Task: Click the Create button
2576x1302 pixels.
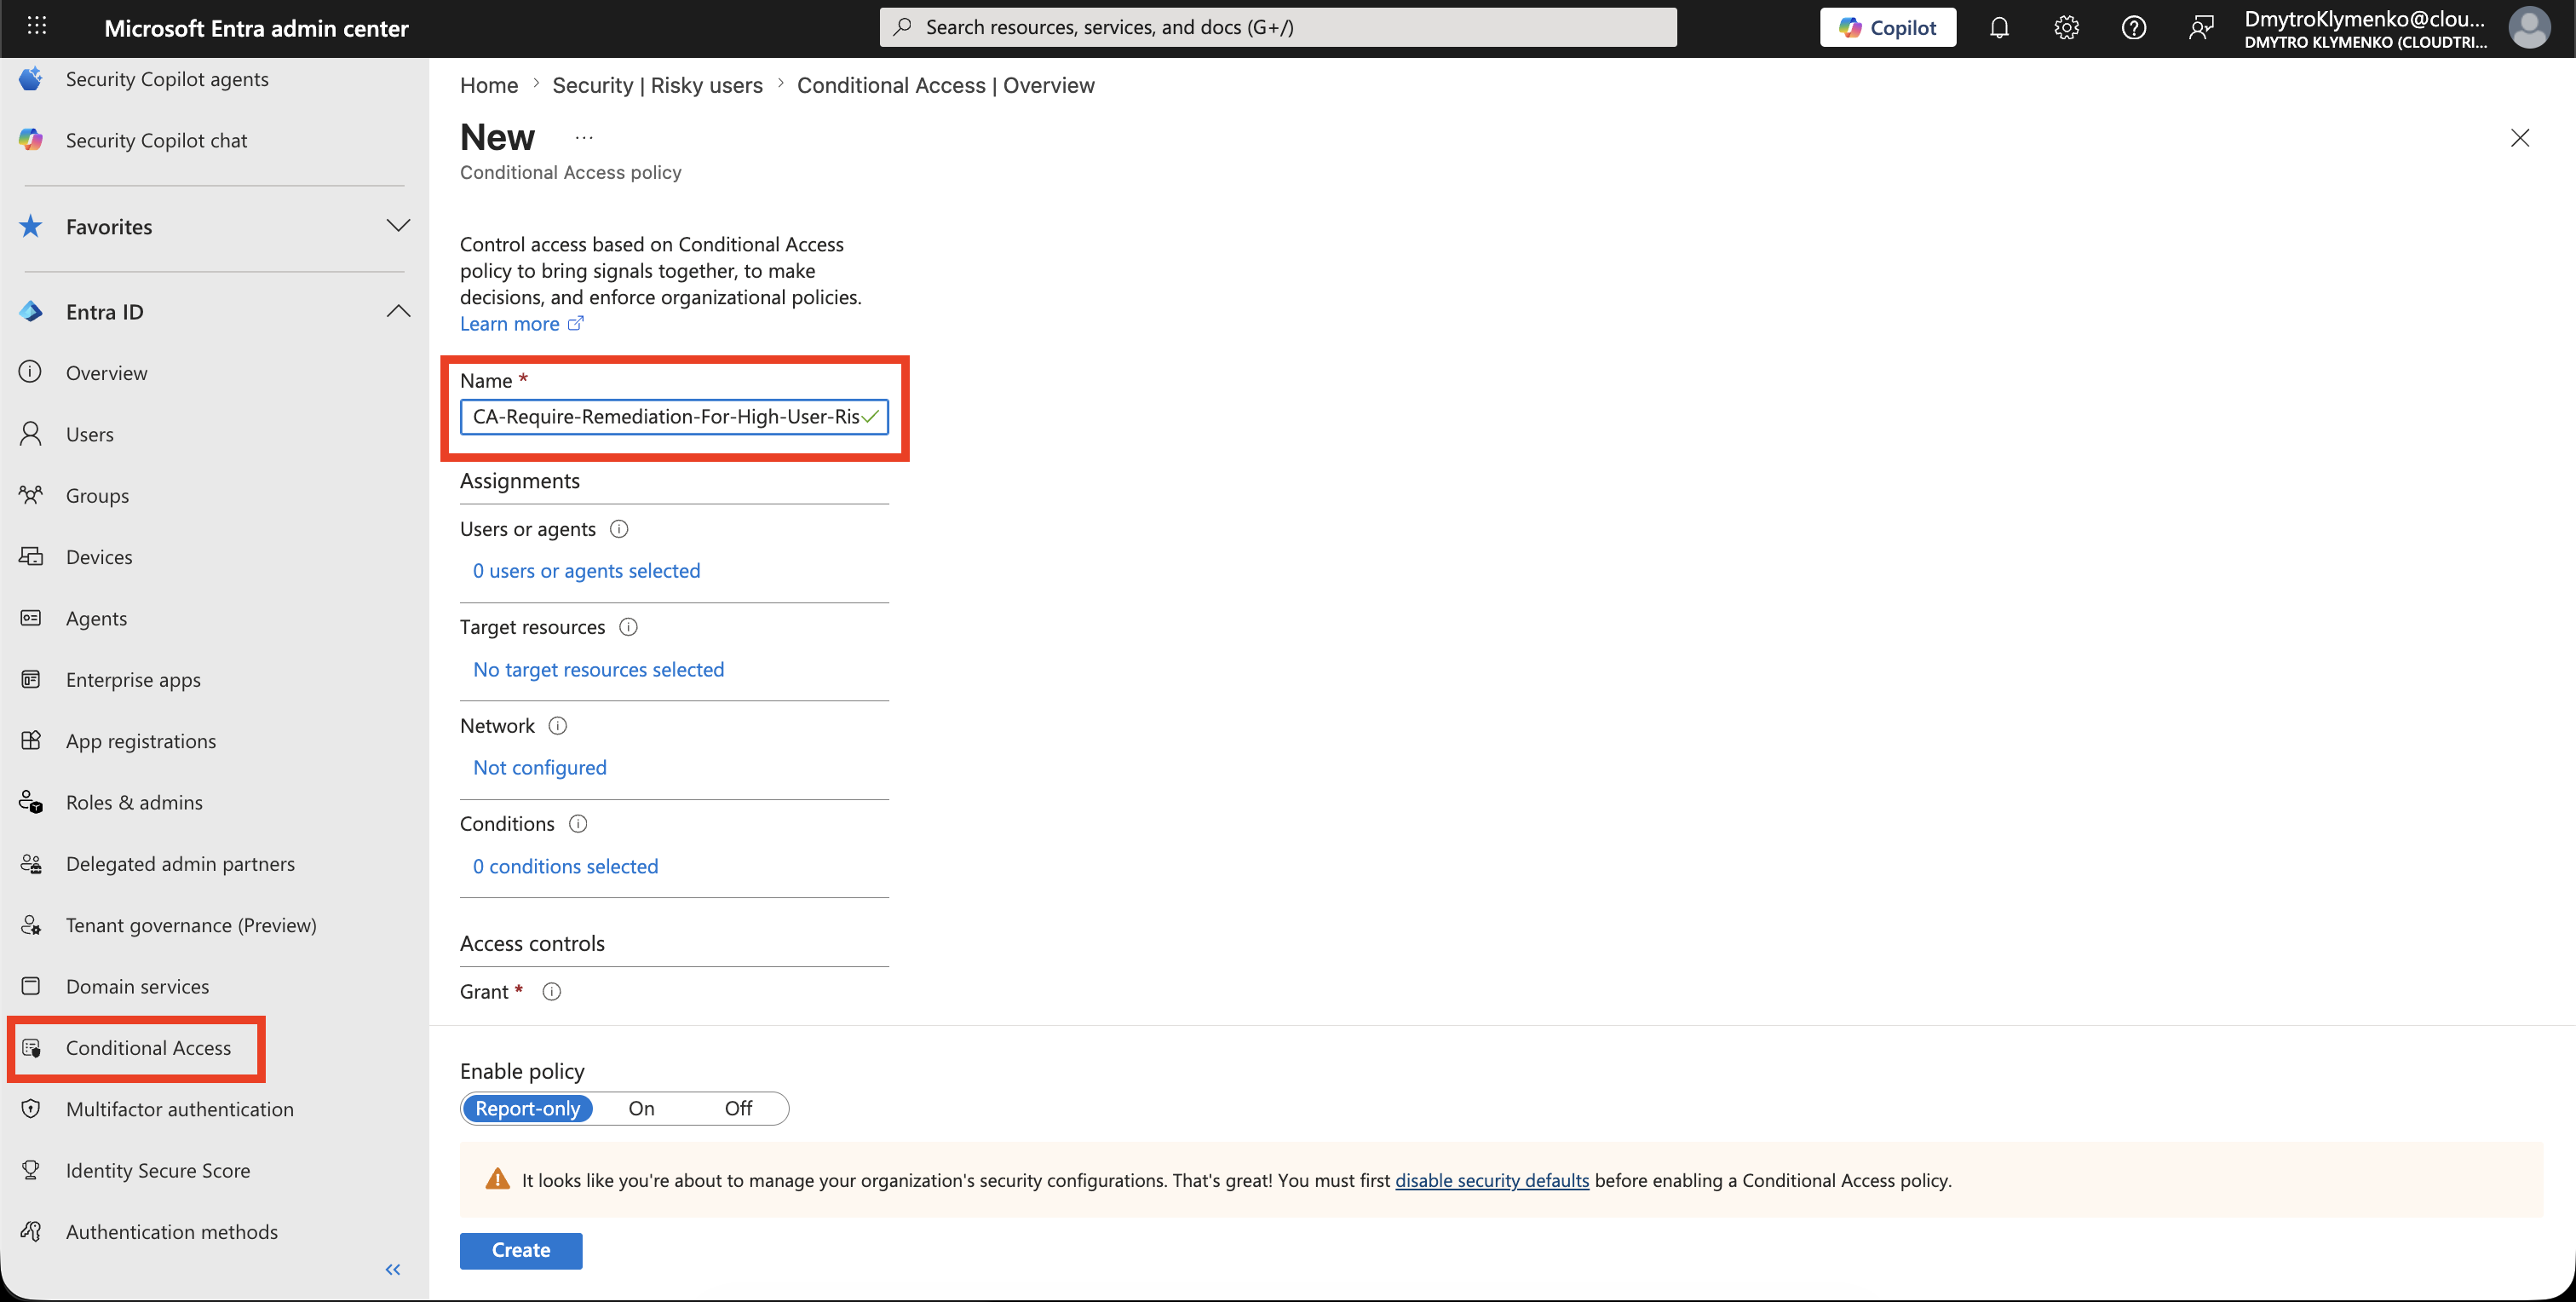Action: 521,1250
